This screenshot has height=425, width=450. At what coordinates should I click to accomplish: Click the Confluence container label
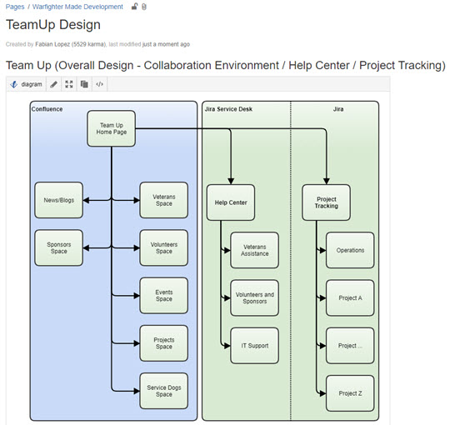pos(47,109)
